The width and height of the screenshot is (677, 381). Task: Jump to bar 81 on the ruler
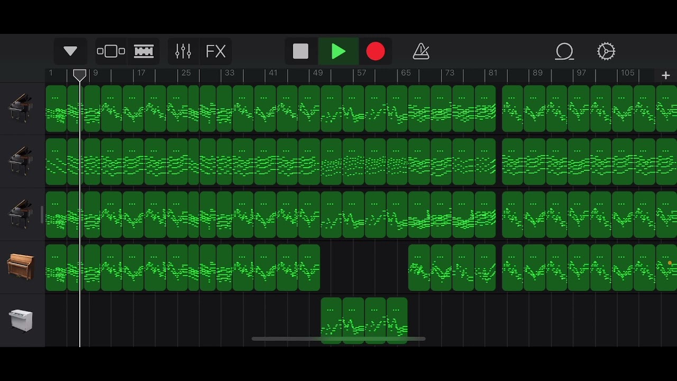pos(493,73)
